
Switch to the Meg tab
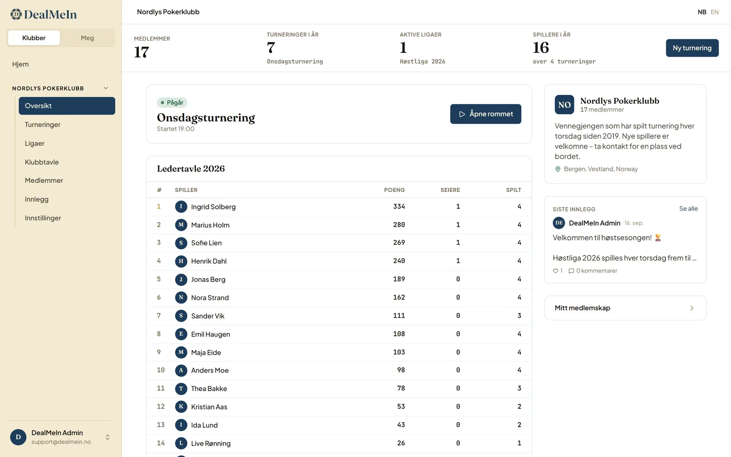[x=87, y=38]
